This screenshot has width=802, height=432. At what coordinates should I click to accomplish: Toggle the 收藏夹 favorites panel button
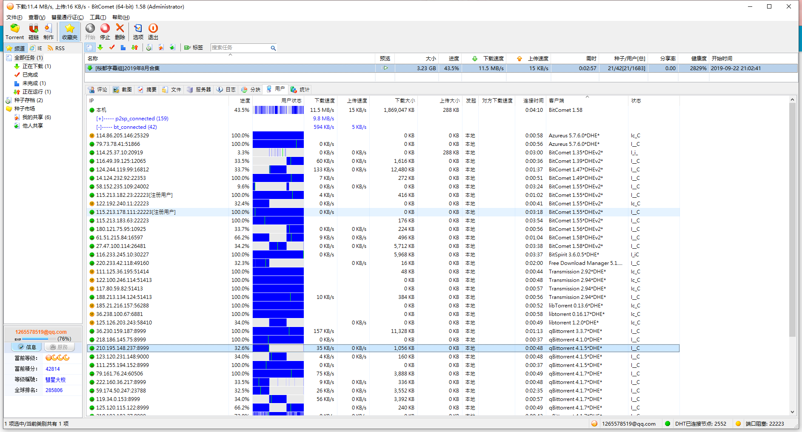pos(70,31)
